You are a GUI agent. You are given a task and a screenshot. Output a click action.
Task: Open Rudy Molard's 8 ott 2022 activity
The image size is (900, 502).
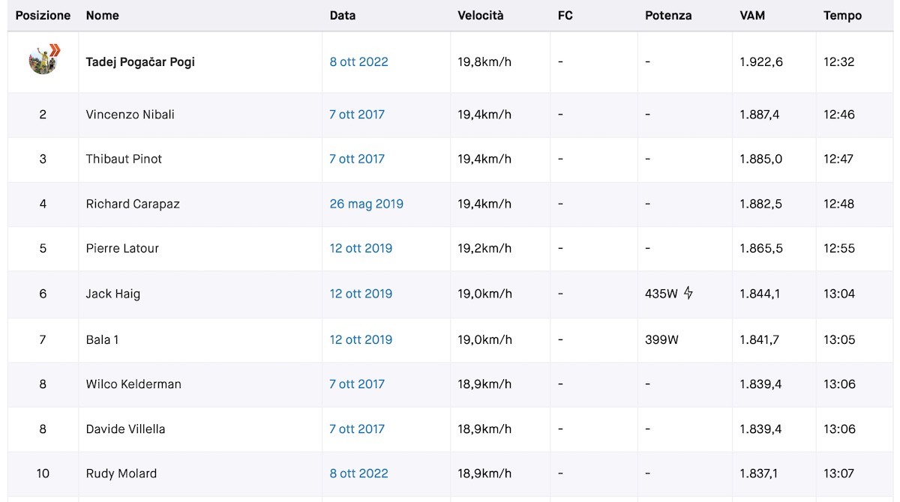[358, 474]
